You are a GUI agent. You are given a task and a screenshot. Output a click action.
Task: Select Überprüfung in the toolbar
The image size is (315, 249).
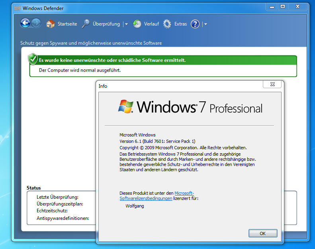click(x=106, y=24)
